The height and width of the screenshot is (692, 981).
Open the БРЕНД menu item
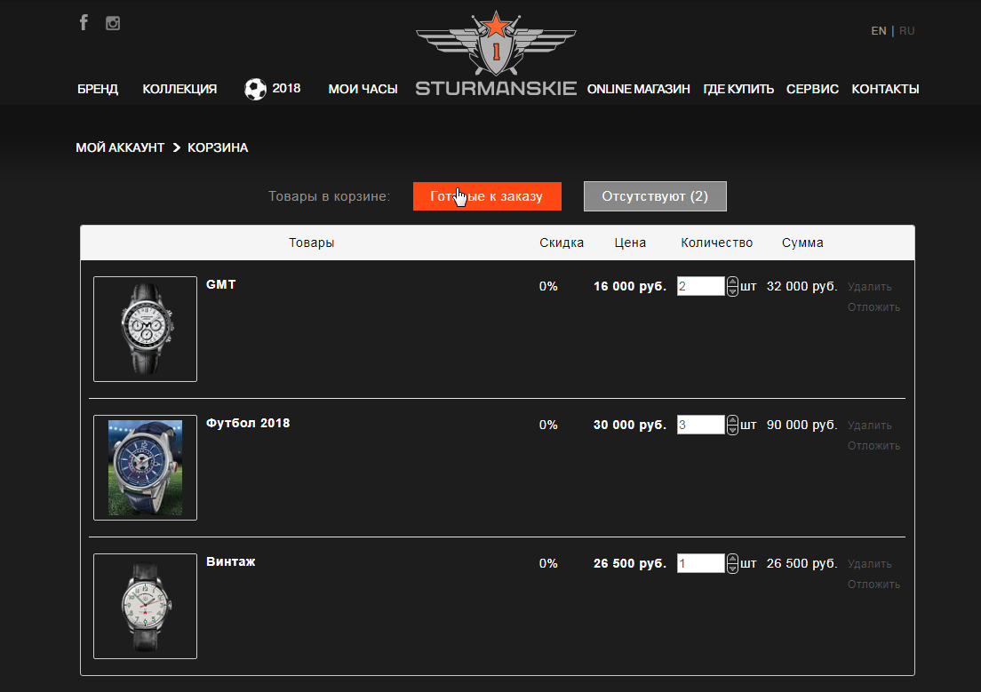coord(98,89)
